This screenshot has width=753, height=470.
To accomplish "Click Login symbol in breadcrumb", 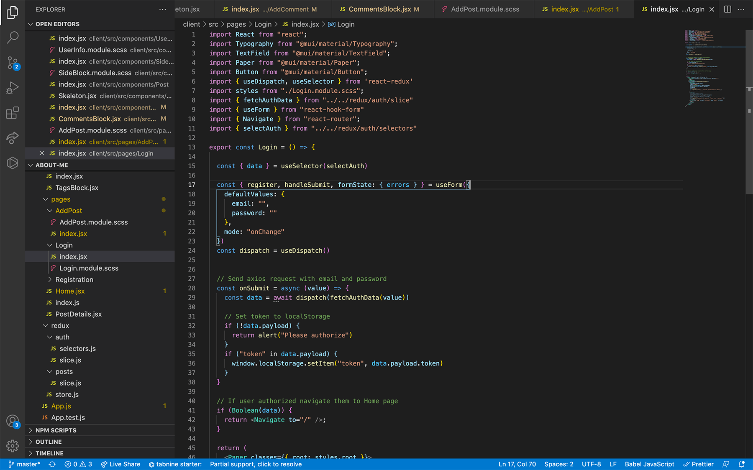I will click(x=341, y=24).
